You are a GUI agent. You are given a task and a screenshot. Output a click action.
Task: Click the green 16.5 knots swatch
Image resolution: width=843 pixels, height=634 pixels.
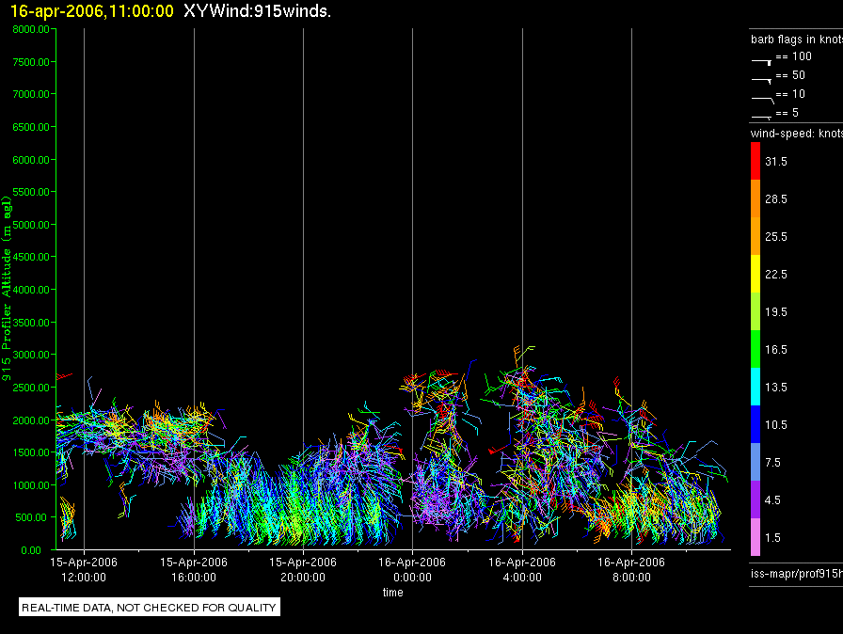coord(756,349)
